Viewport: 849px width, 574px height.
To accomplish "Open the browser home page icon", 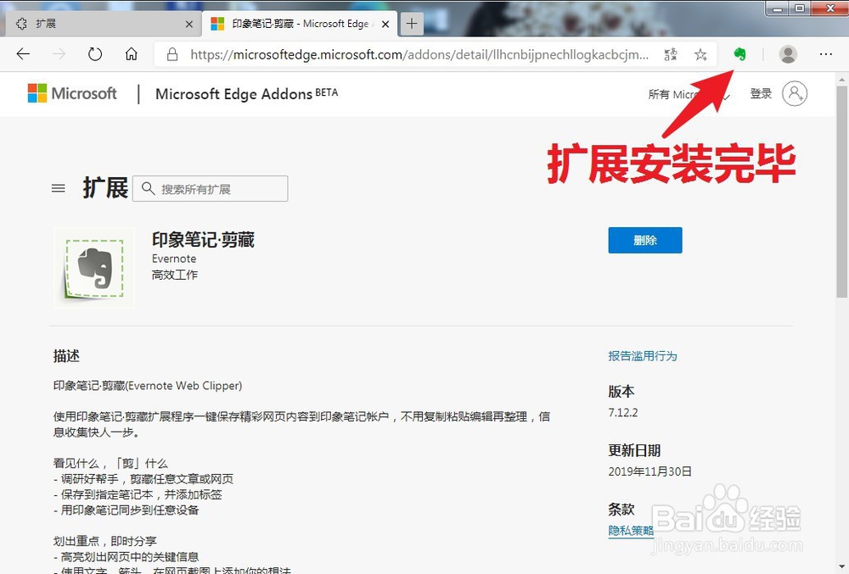I will [x=131, y=54].
